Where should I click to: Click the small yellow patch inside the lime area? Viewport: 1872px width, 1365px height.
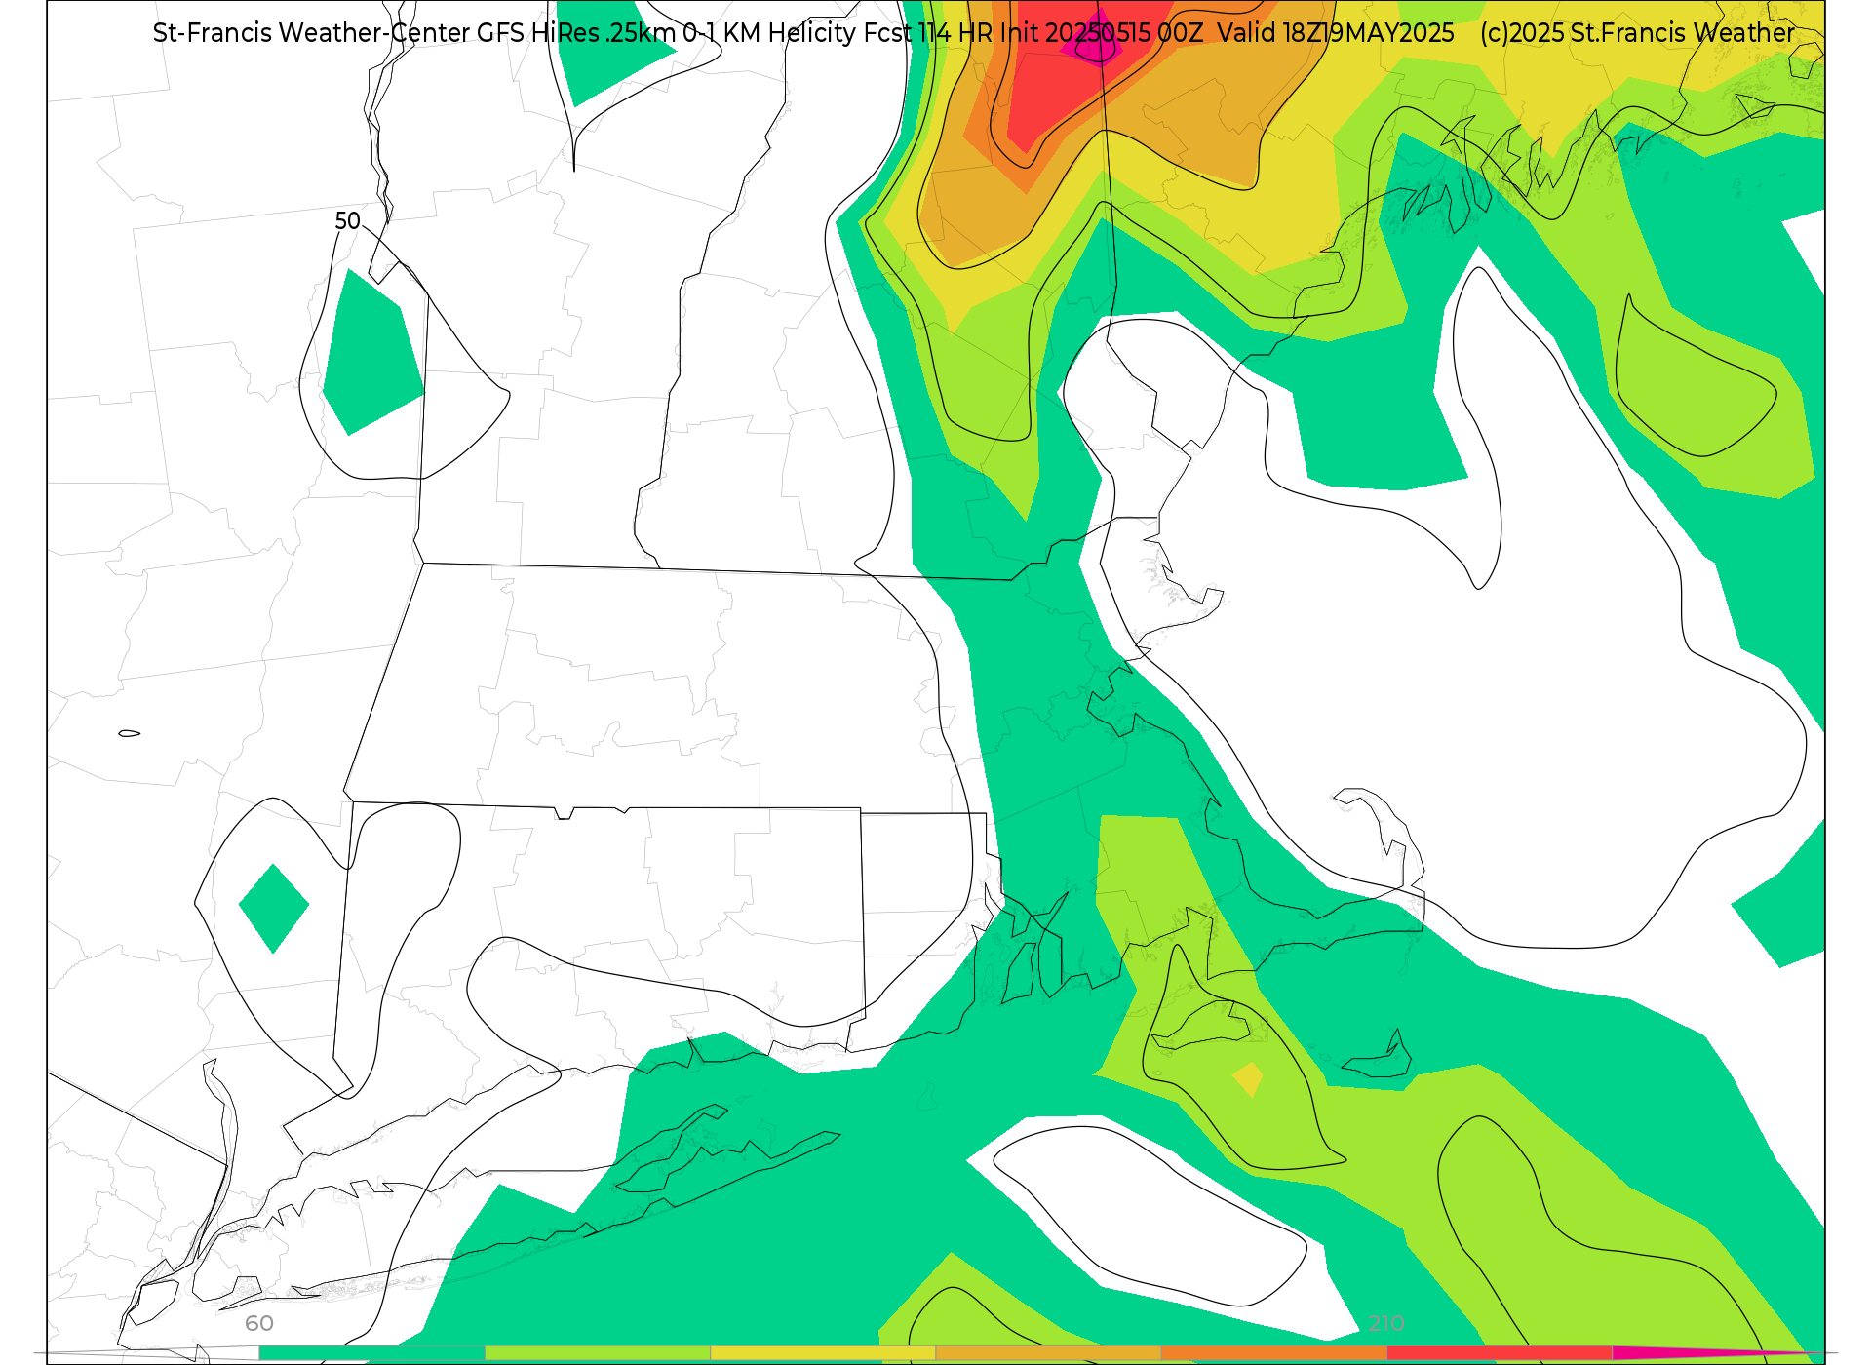tap(1248, 1079)
